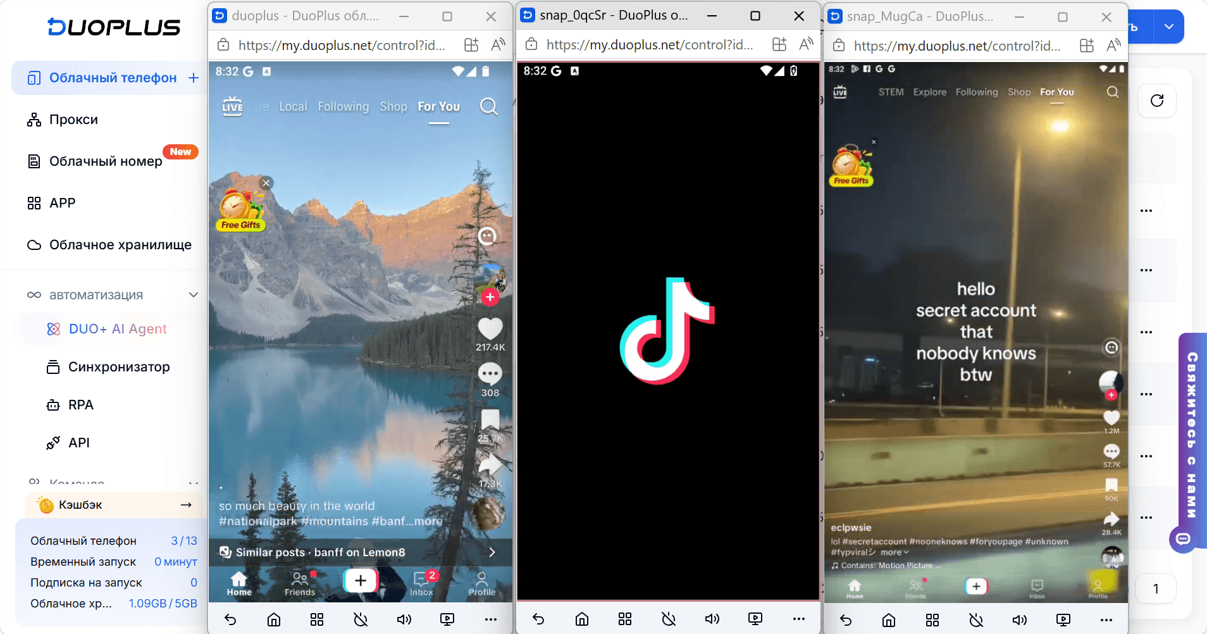Open Free Gifts promo in duoplus window
Screen dimensions: 1207x634
tap(240, 209)
